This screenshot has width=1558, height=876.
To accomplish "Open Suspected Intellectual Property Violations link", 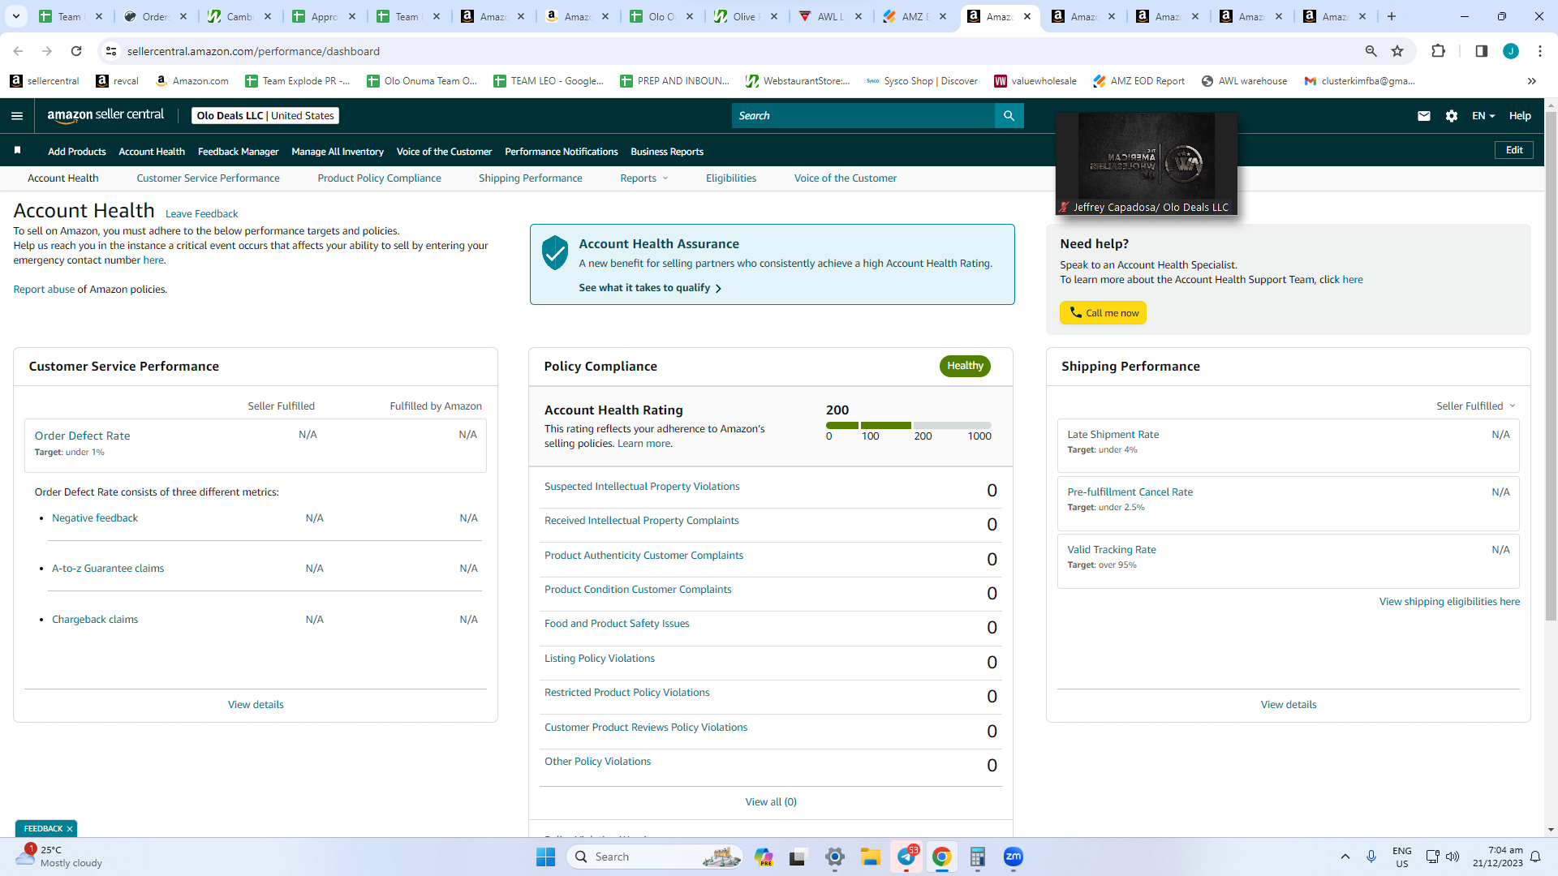I will pos(642,487).
